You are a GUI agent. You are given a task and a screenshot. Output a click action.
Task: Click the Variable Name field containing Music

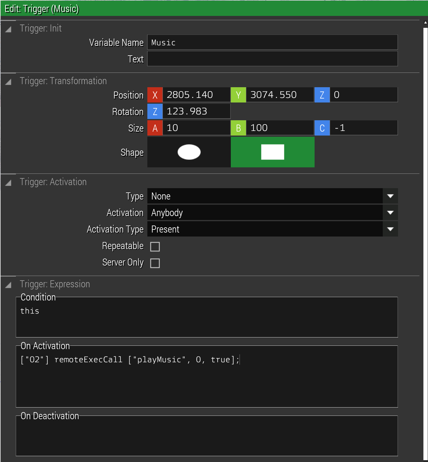272,42
